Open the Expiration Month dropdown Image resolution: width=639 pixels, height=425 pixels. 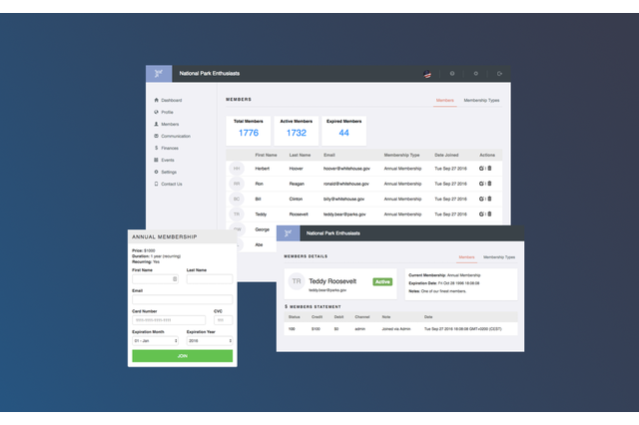(153, 340)
